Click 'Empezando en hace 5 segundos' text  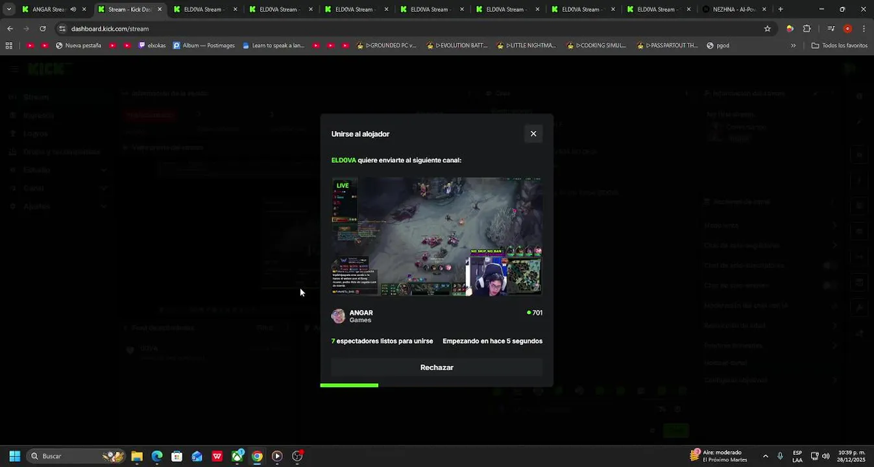(492, 341)
